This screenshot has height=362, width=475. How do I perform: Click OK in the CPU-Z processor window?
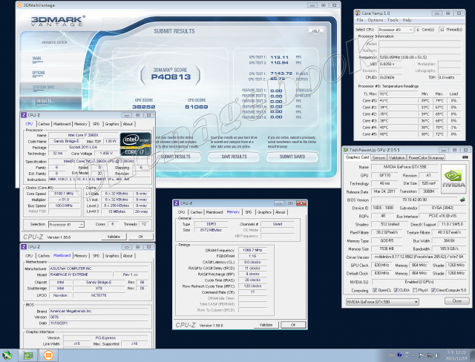(x=141, y=237)
